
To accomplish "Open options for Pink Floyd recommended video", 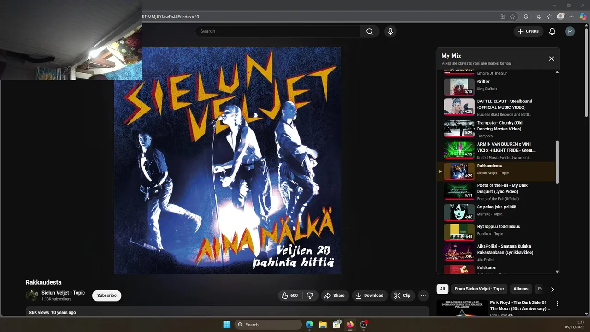I will coord(557,303).
